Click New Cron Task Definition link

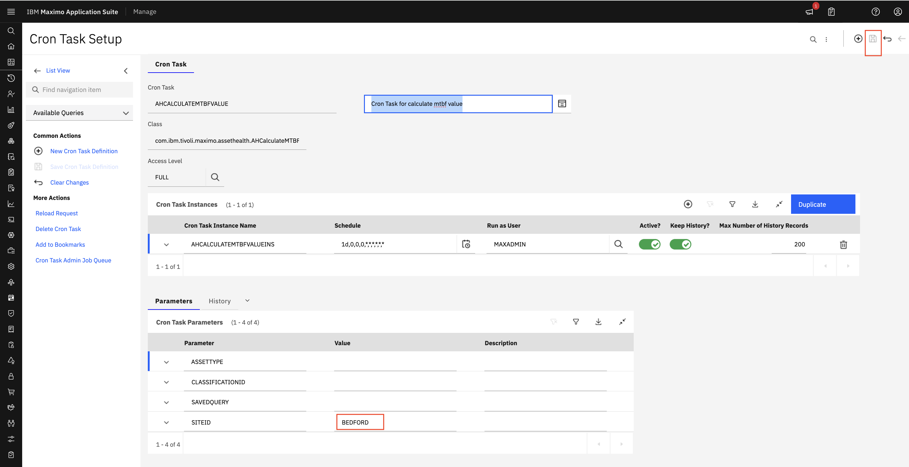click(84, 151)
